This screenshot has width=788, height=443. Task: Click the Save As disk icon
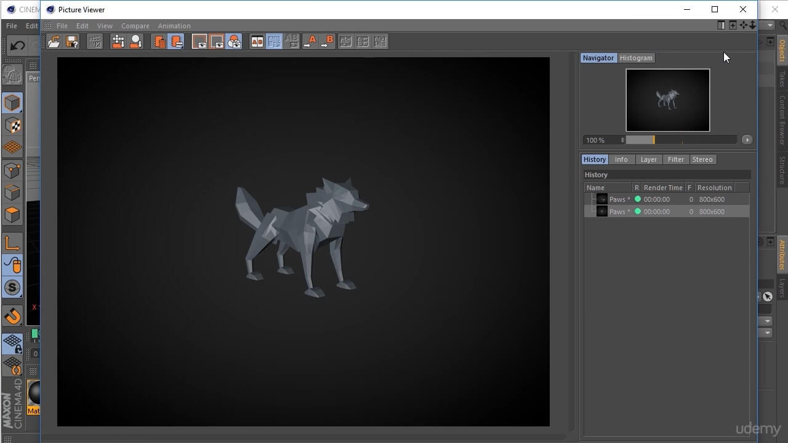(x=72, y=41)
